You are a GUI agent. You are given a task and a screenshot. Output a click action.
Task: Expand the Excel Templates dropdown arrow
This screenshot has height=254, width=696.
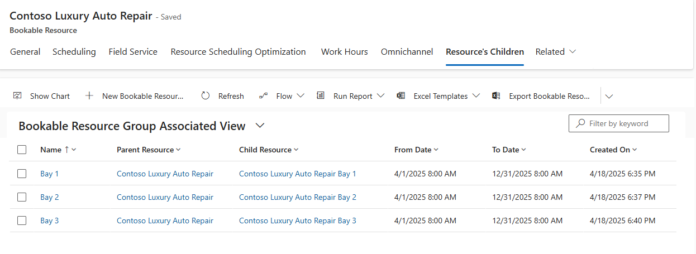[x=476, y=96]
